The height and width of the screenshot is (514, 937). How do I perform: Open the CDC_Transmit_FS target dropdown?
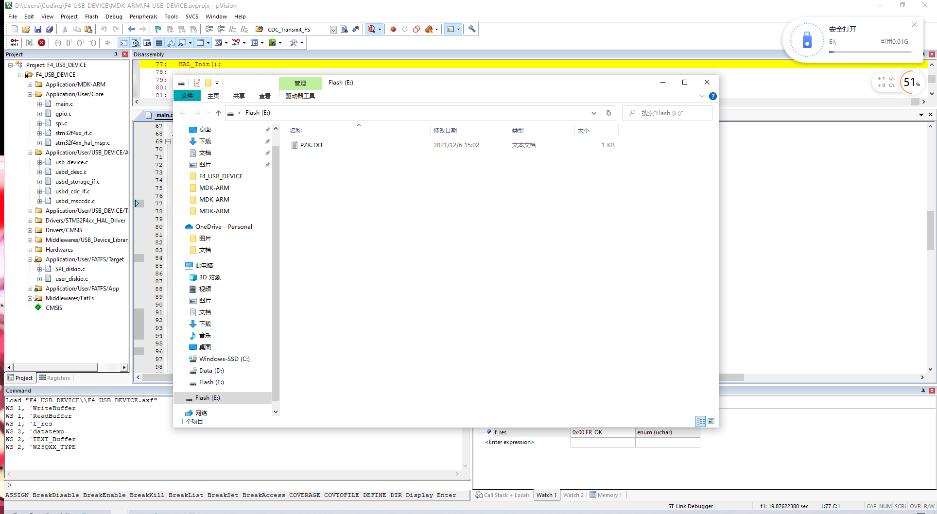333,29
